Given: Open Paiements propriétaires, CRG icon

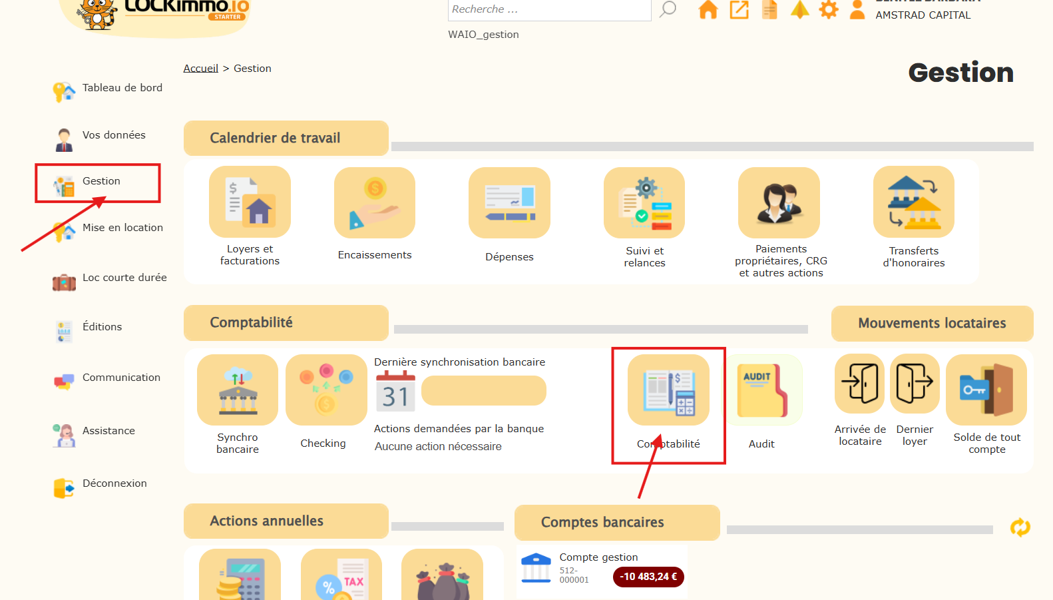Looking at the screenshot, I should coord(779,202).
